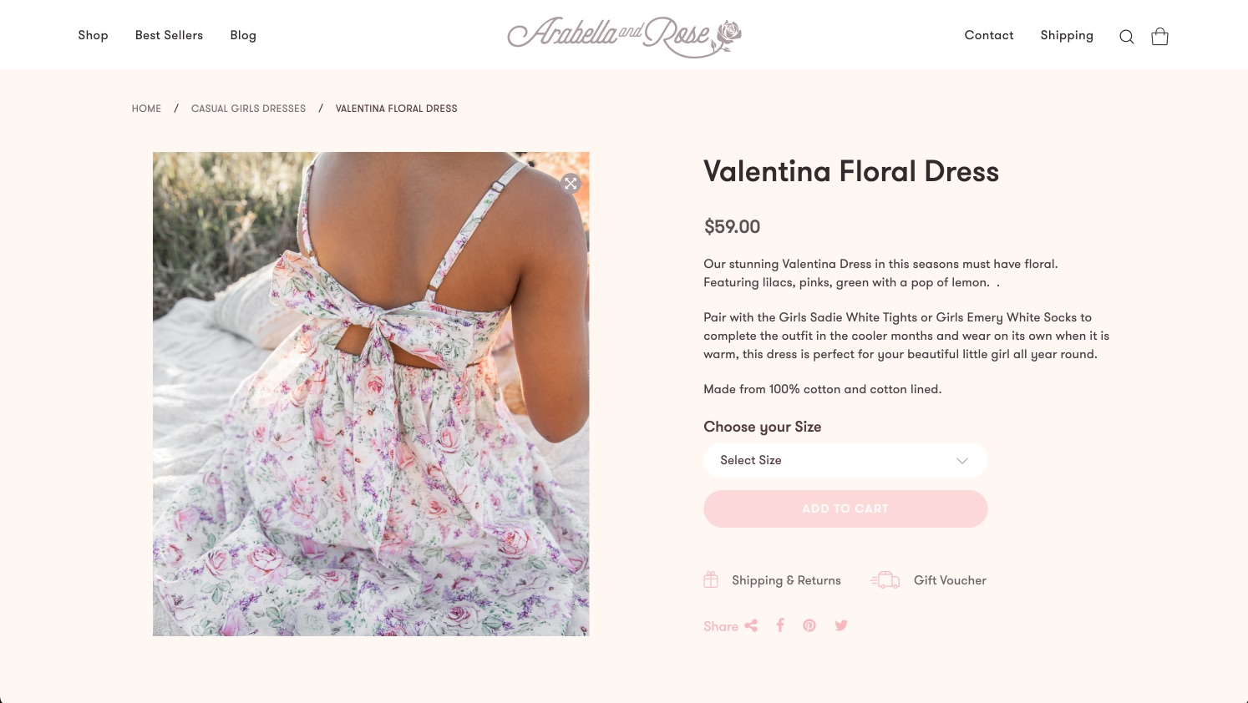Click the Valentina dress product photo

371,394
